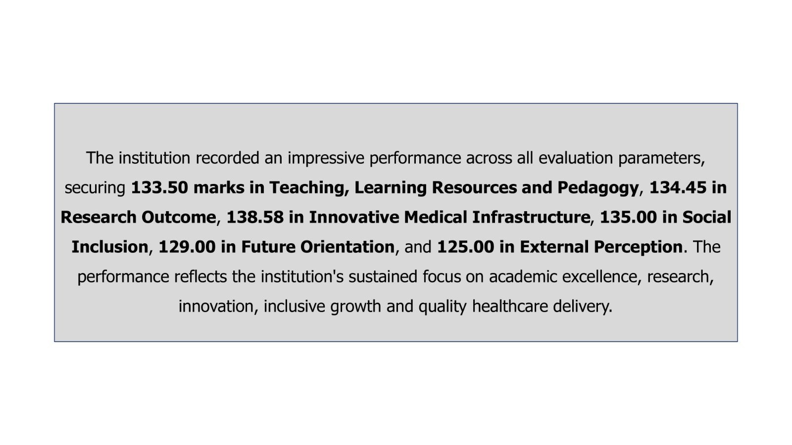Select the bold words 'Research Outcome'
This screenshot has width=792, height=445.
[x=138, y=217]
